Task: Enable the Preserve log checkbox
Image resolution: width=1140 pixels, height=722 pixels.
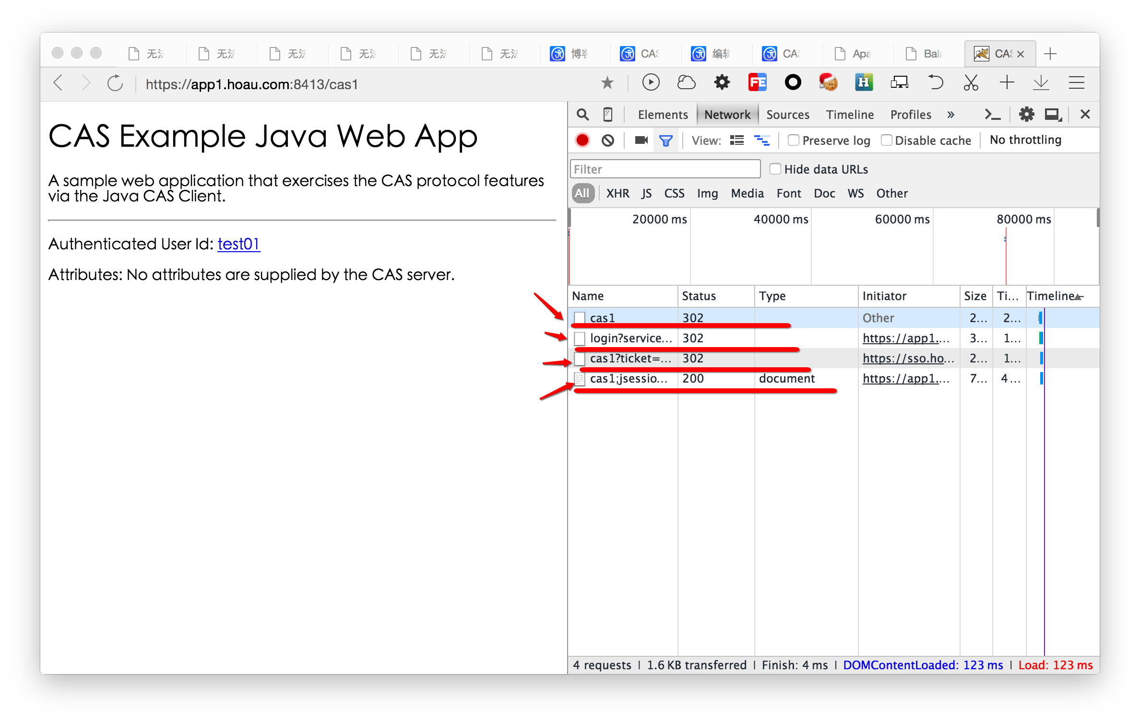Action: (793, 140)
